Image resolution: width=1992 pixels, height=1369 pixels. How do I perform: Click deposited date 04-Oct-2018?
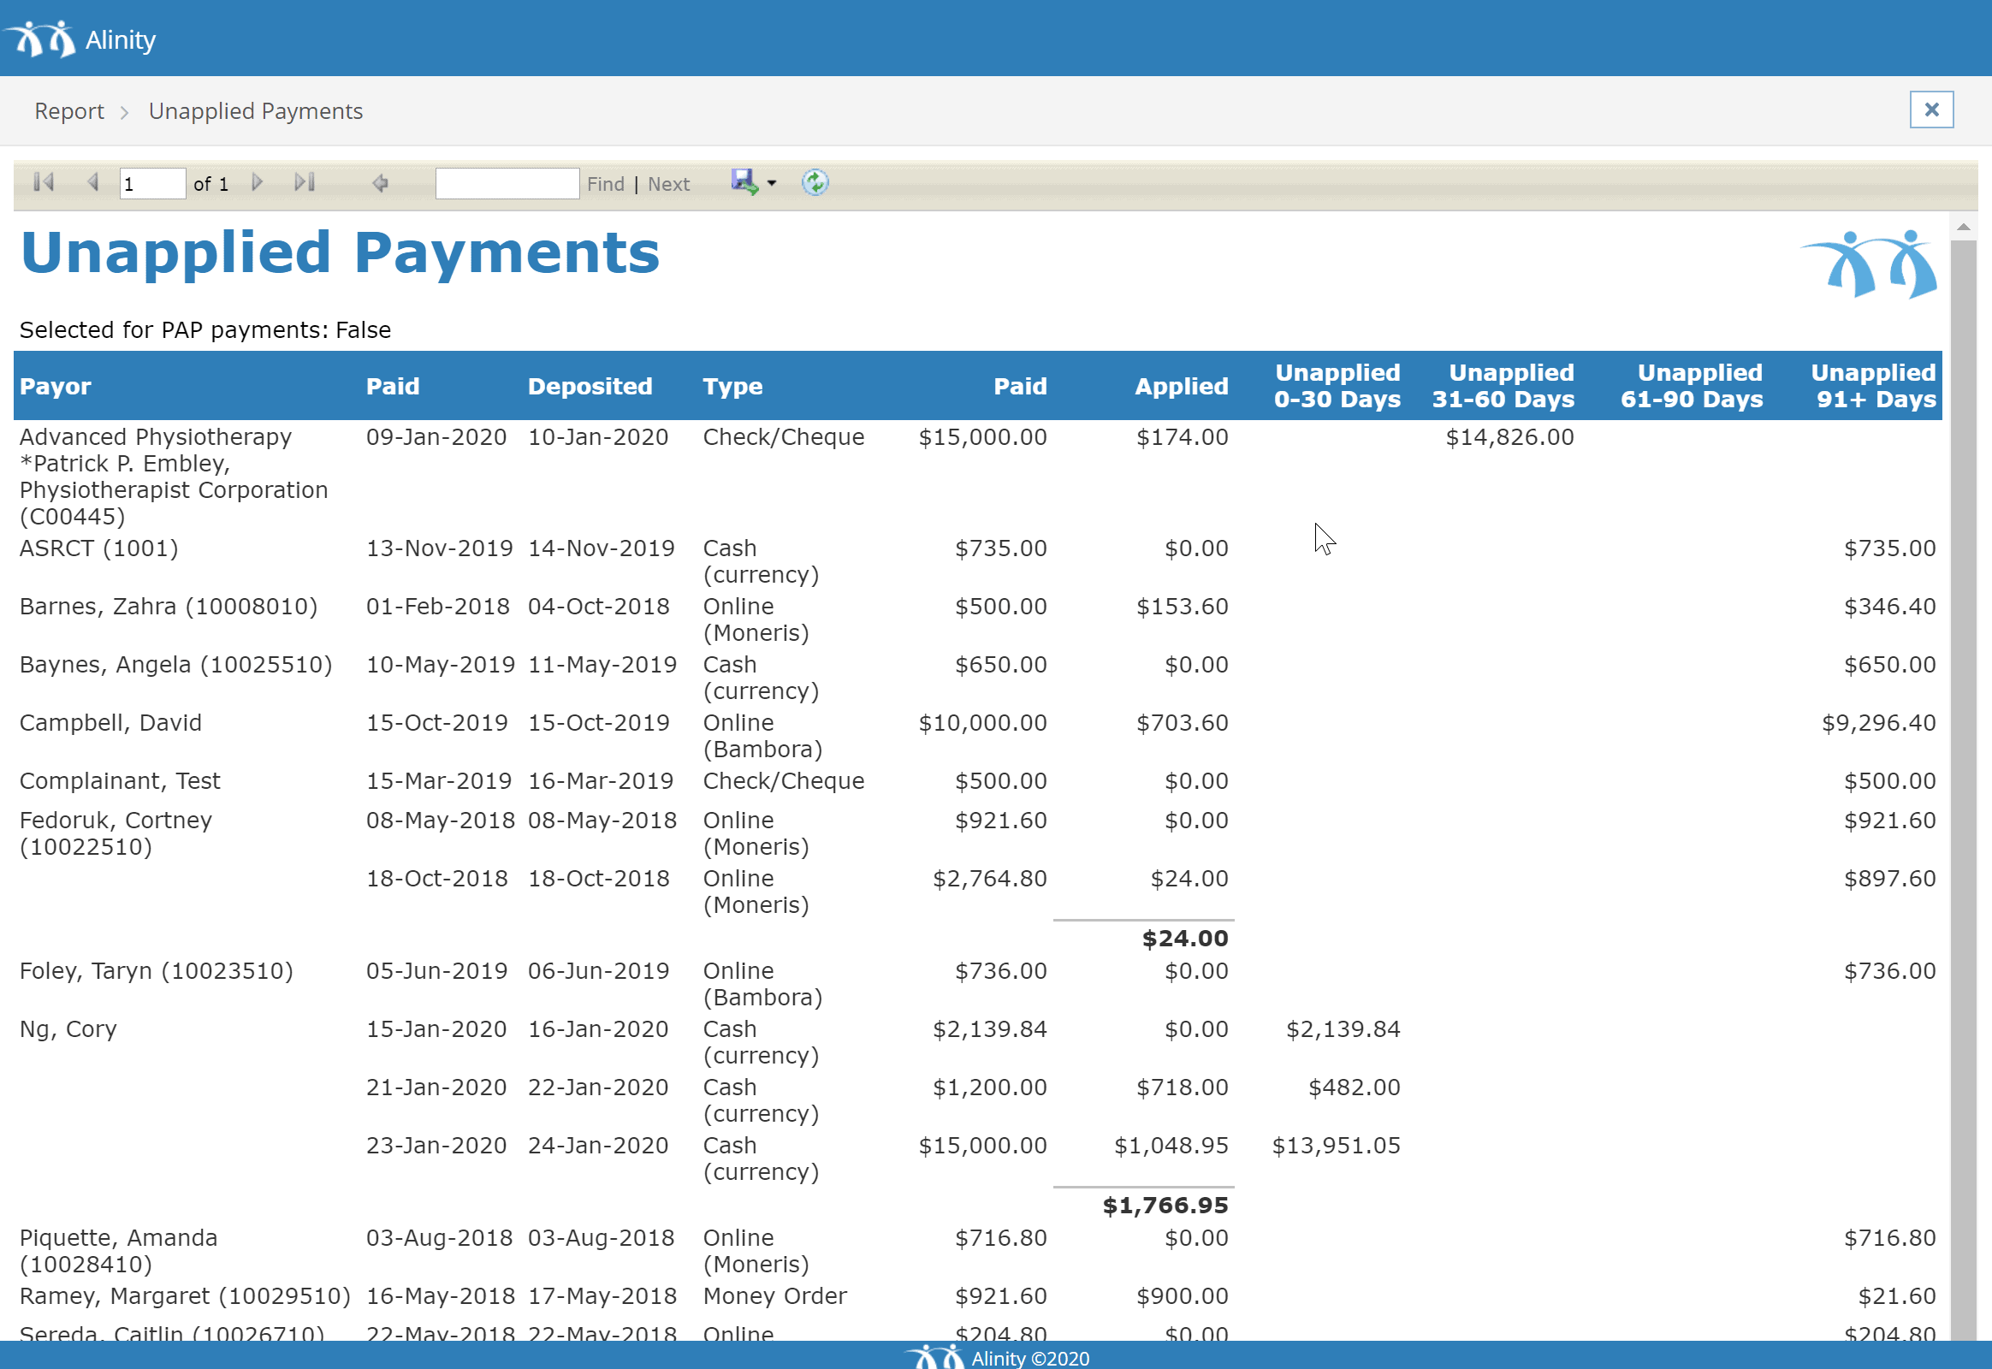599,607
